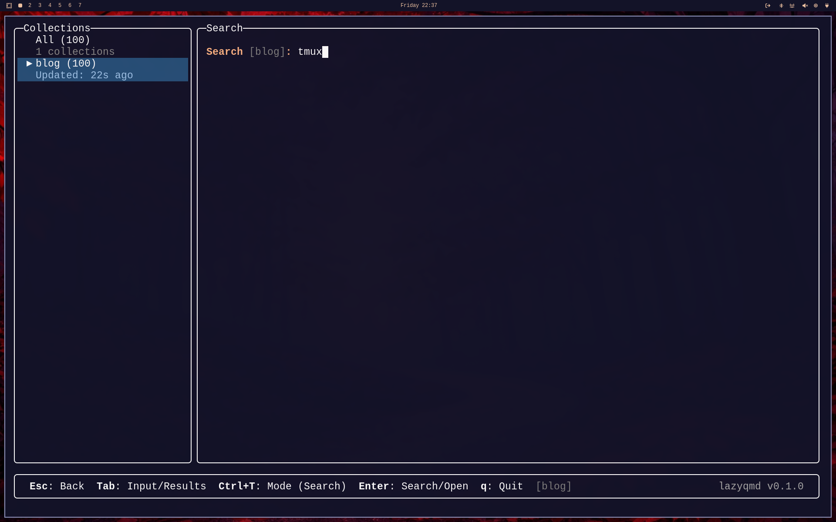Click the Enter: Search/Open hint
This screenshot has height=522, width=836.
tap(413, 486)
